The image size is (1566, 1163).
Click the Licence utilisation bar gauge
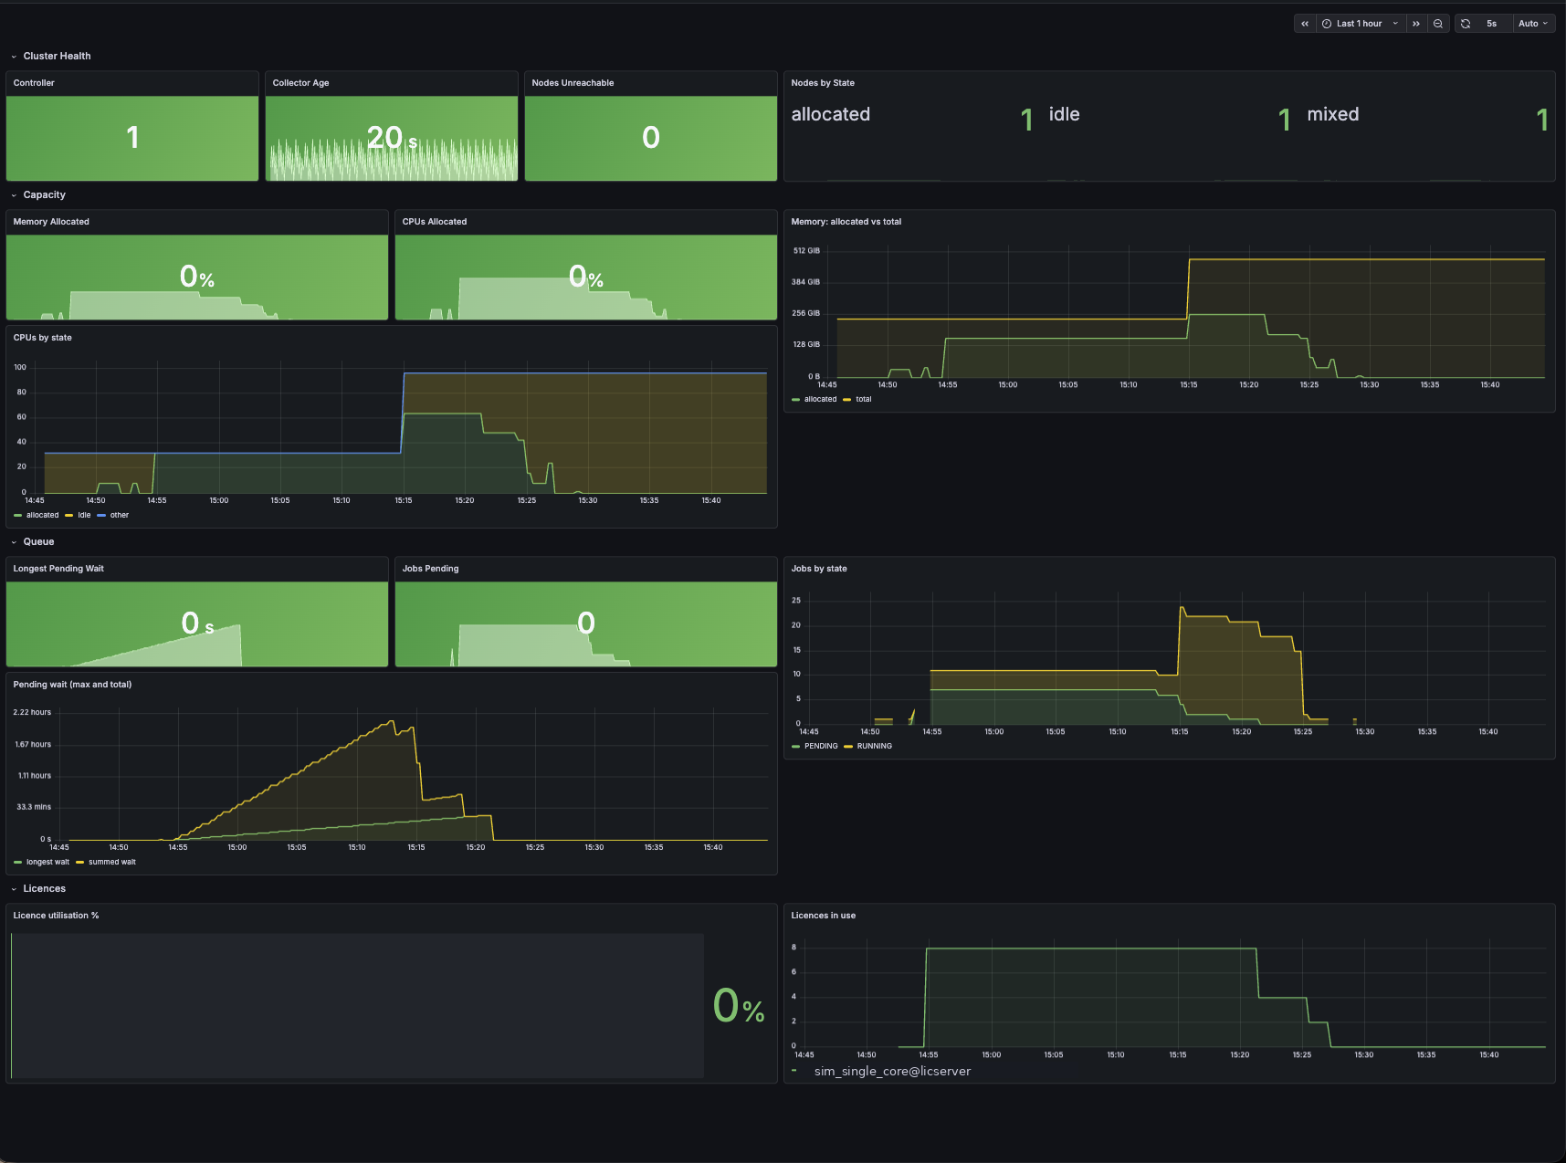click(x=358, y=1005)
